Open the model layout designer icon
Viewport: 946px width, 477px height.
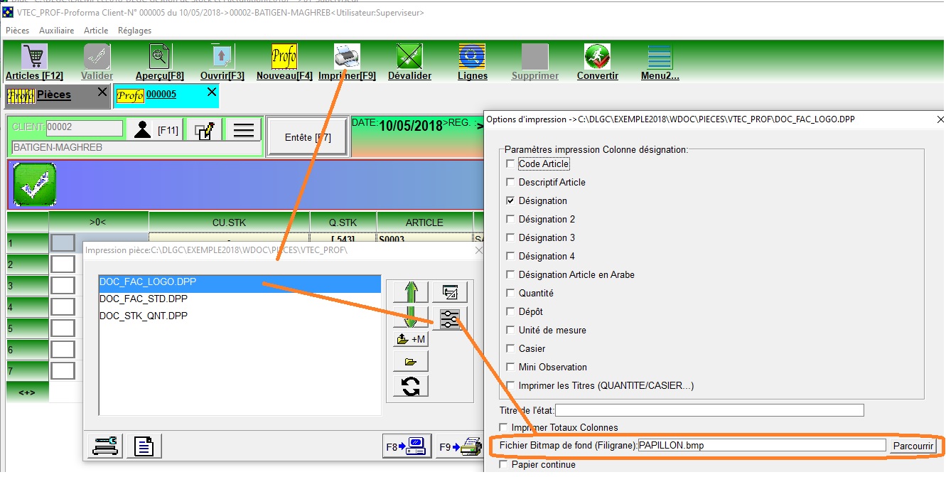pyautogui.click(x=450, y=292)
